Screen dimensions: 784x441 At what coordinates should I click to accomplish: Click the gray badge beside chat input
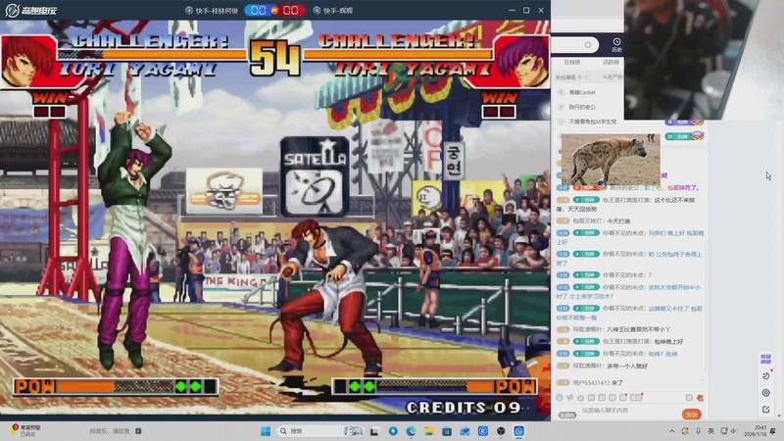click(x=567, y=415)
